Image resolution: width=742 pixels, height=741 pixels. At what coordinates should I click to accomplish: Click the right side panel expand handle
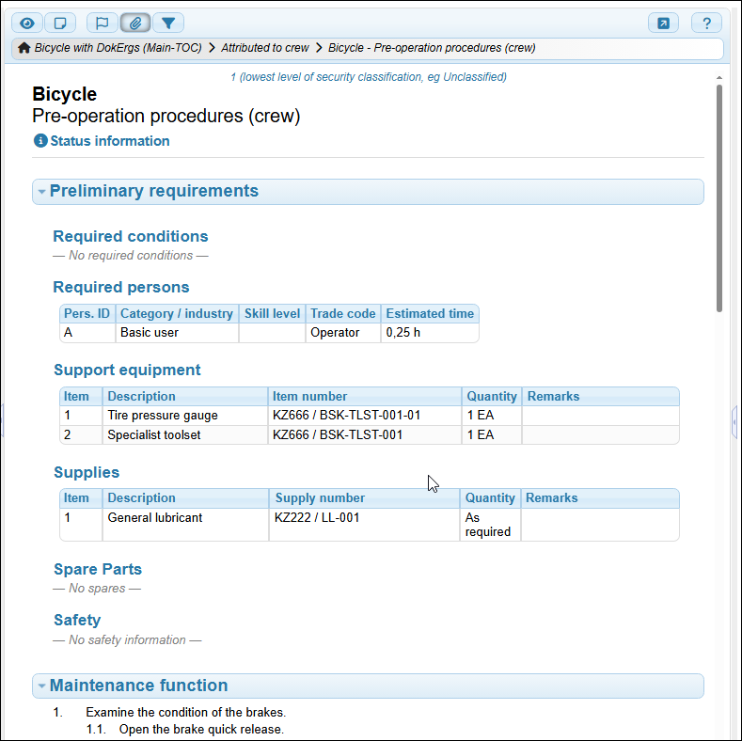[x=734, y=420]
